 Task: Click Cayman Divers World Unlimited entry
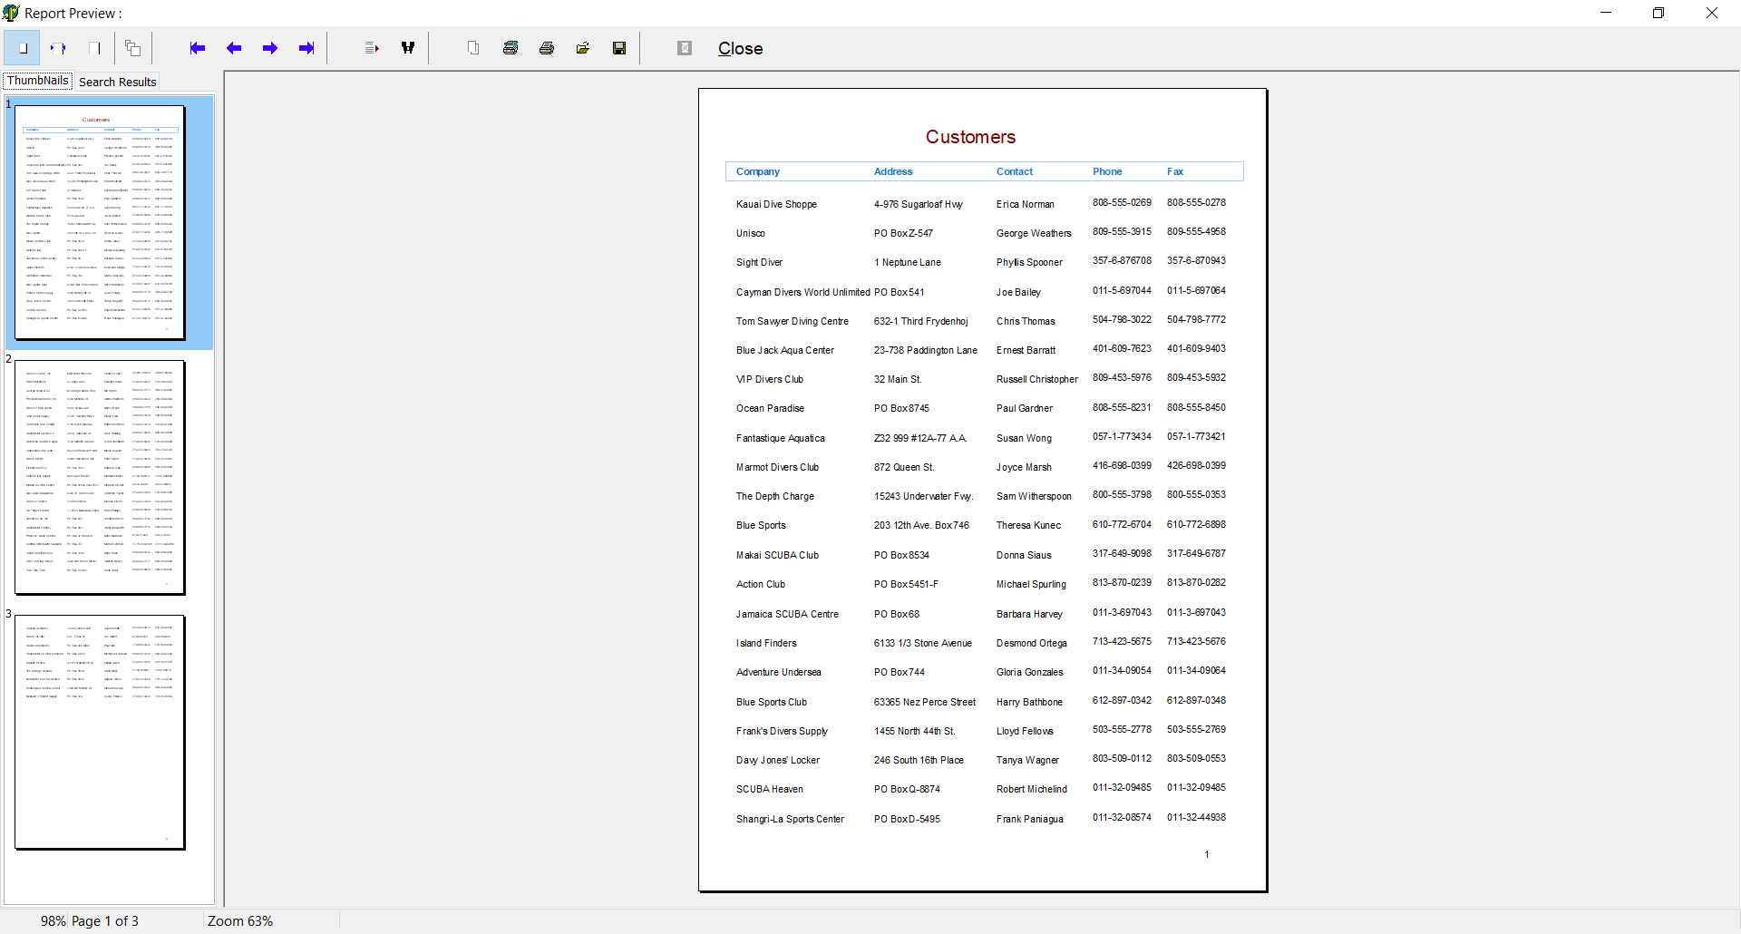coord(803,292)
